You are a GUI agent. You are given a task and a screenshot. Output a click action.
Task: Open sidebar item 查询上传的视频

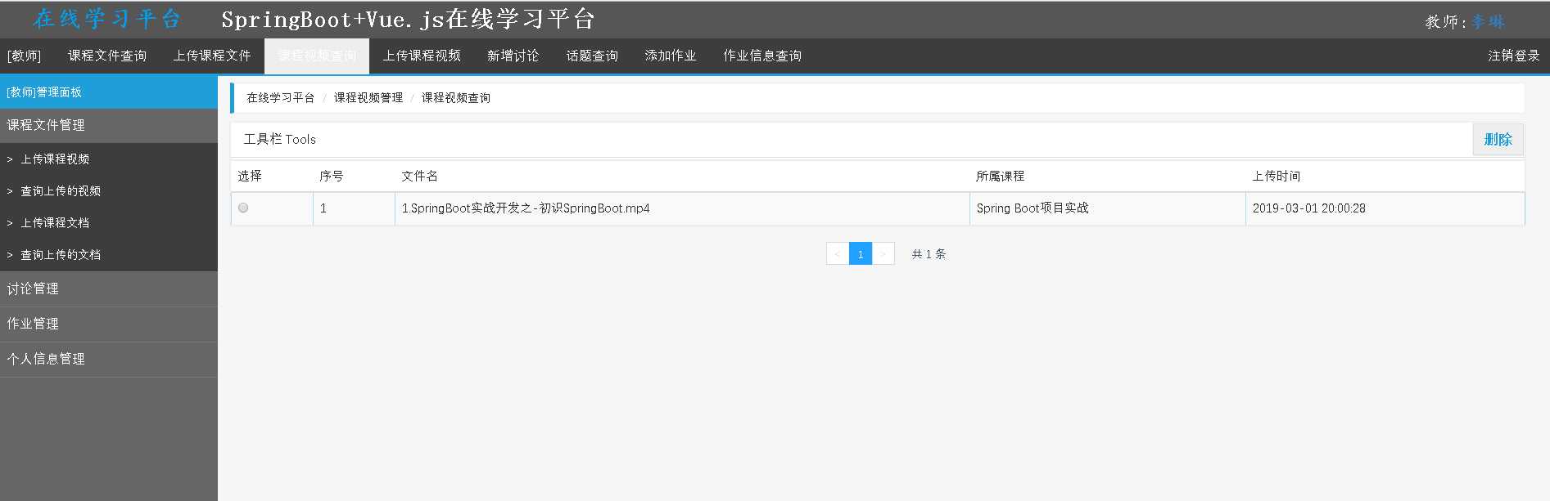pyautogui.click(x=109, y=191)
